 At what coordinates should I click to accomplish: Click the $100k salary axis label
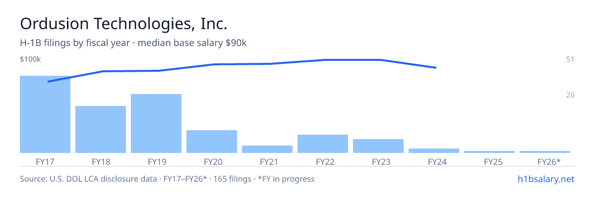coord(30,59)
